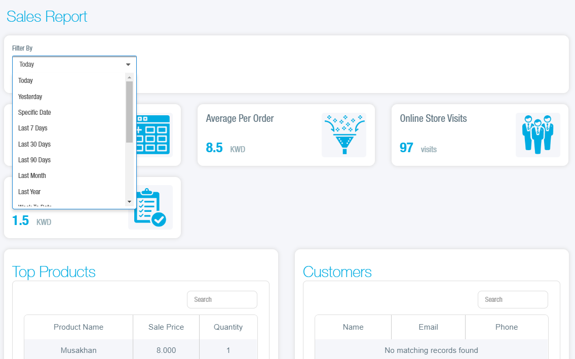The height and width of the screenshot is (359, 575).
Task: Sort Customers table by Email column
Action: click(x=428, y=327)
